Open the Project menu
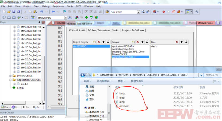222x121 pixels. tap(27, 6)
